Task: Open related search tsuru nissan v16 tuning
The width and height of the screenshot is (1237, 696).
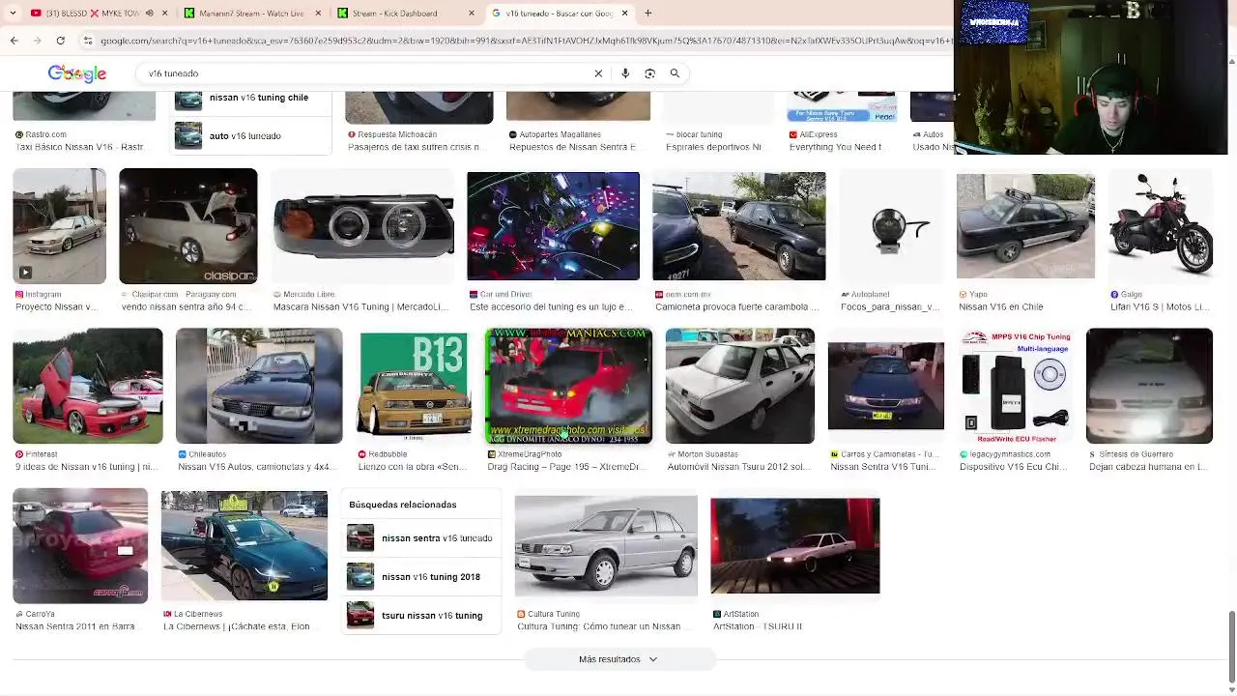Action: (422, 616)
